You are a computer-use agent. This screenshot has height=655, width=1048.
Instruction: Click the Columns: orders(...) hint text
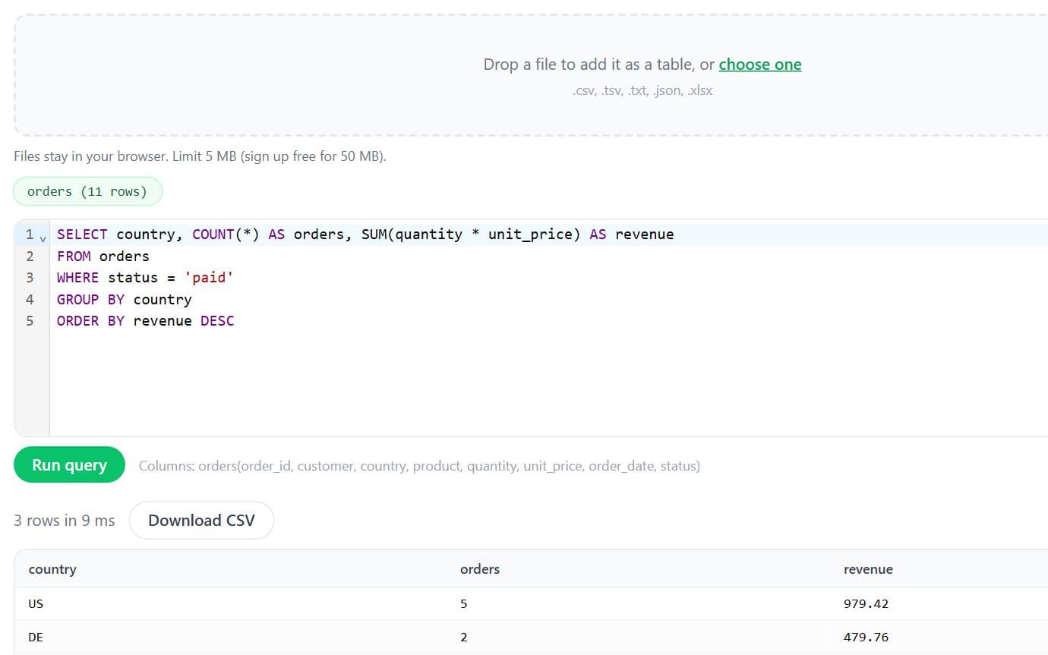pos(419,466)
